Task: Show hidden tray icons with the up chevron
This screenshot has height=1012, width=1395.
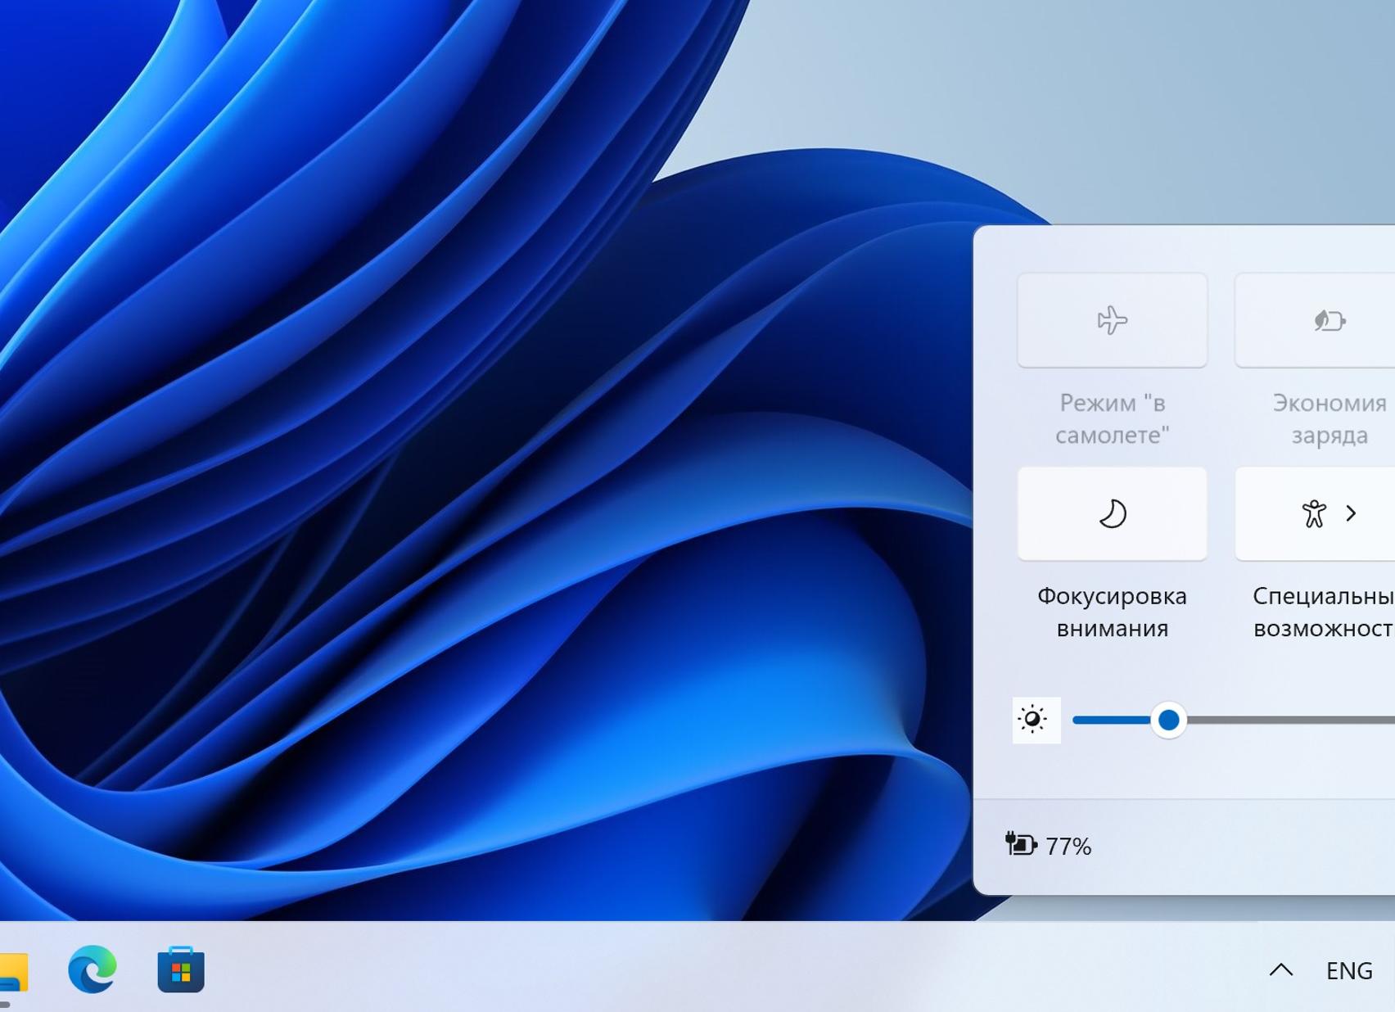Action: click(x=1281, y=970)
